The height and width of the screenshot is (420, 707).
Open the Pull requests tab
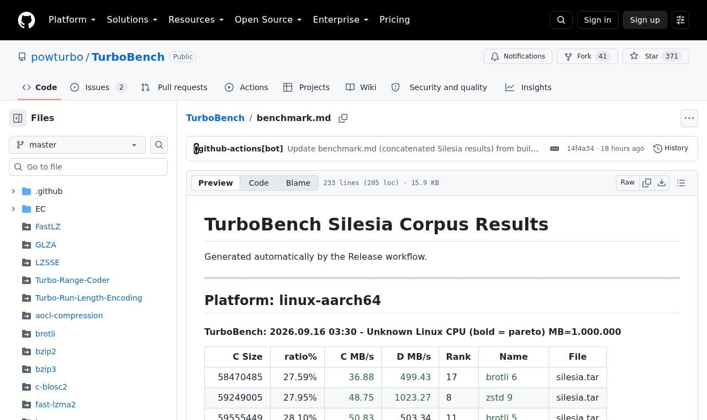tap(174, 87)
